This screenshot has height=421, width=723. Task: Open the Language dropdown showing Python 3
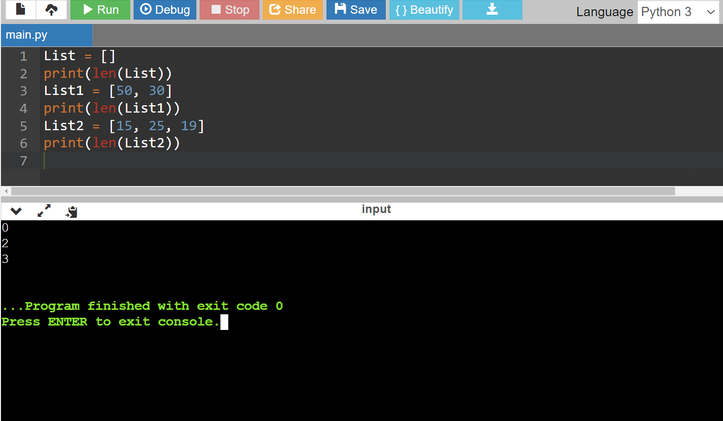coord(678,12)
